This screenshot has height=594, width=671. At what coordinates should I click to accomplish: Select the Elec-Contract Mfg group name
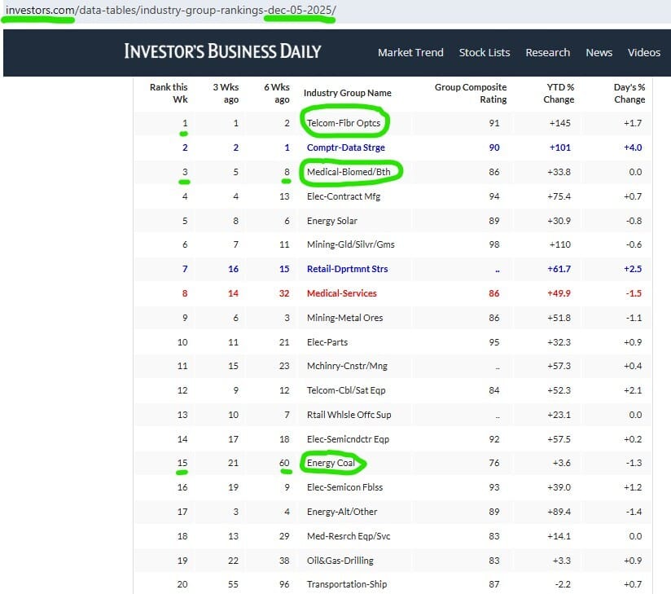click(x=344, y=196)
